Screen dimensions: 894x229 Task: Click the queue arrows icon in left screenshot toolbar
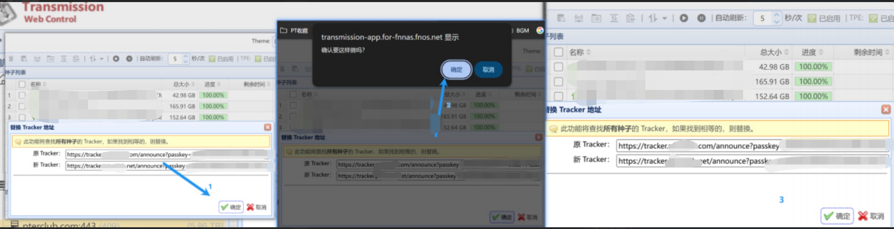93,59
